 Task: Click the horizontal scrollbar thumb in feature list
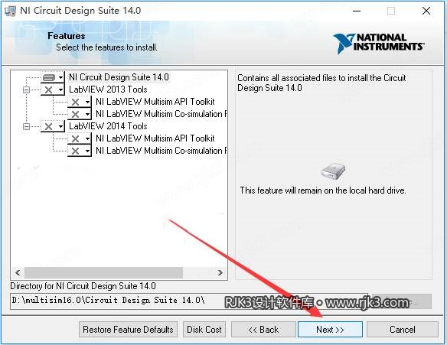[x=103, y=272]
